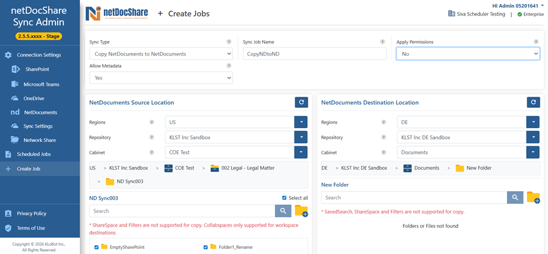Click the Privacy Policy shield icon
The height and width of the screenshot is (254, 548).
tap(8, 213)
